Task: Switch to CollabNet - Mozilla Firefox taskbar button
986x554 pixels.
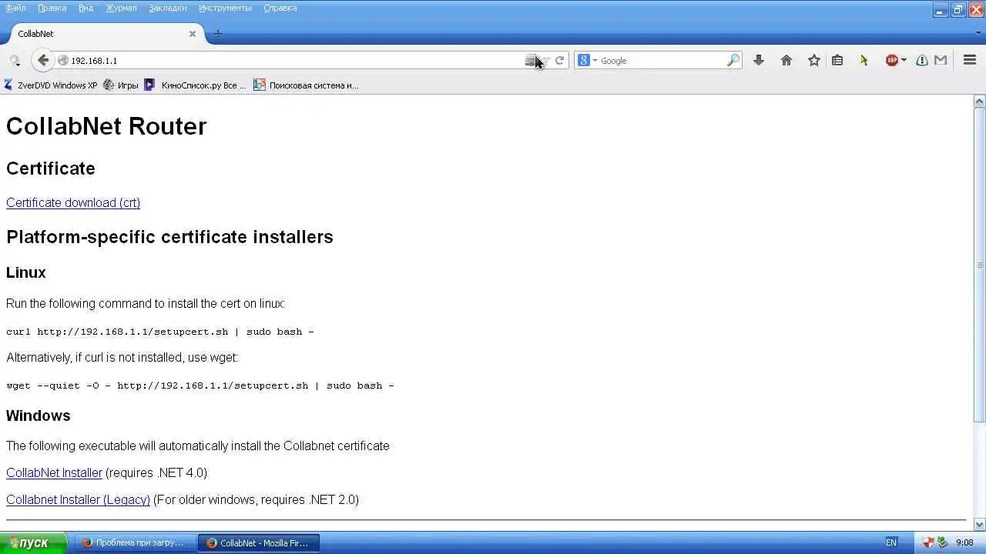Action: point(259,542)
